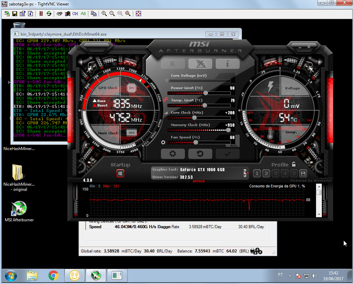Viewport: 353px width, 284px height.
Task: Switch to the NiceHash Miner taskbar button
Action: coord(75,276)
